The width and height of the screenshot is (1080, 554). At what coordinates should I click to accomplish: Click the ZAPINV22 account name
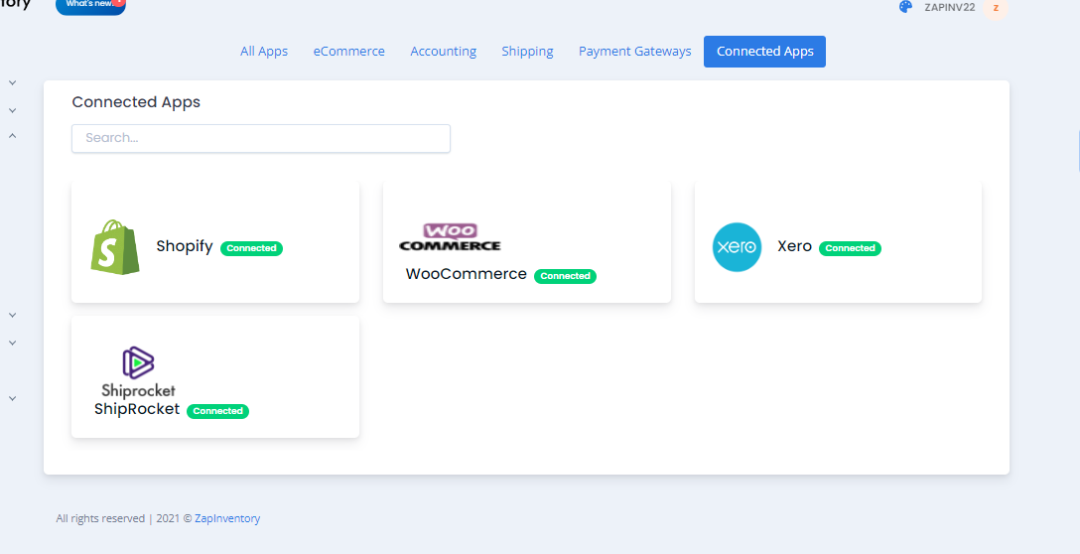[x=950, y=7]
